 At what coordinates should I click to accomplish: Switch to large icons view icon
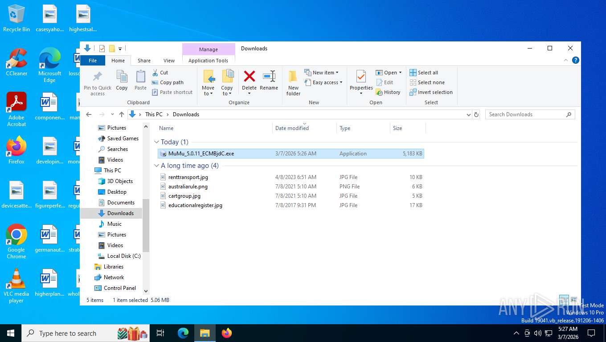click(574, 300)
